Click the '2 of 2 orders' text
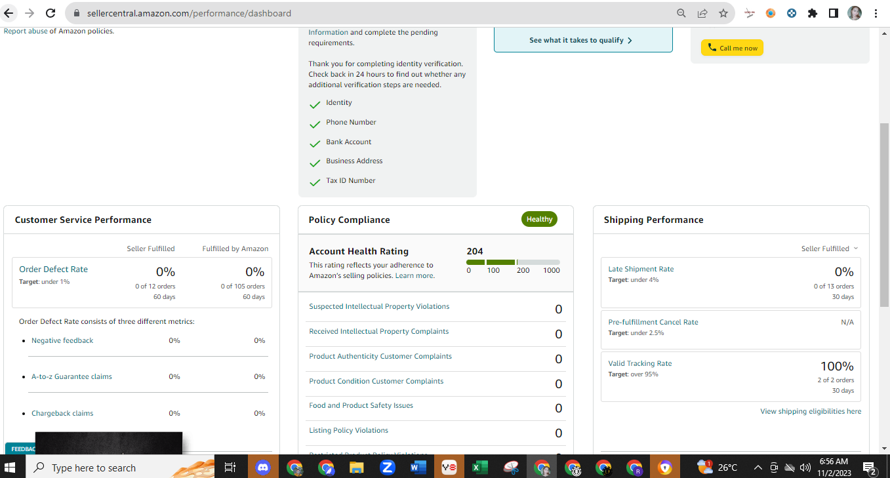The image size is (890, 478). [836, 380]
